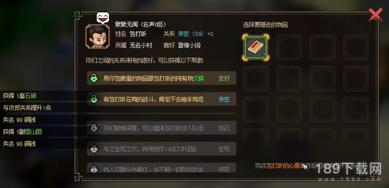Close the relationship dialog with red X

[375, 15]
